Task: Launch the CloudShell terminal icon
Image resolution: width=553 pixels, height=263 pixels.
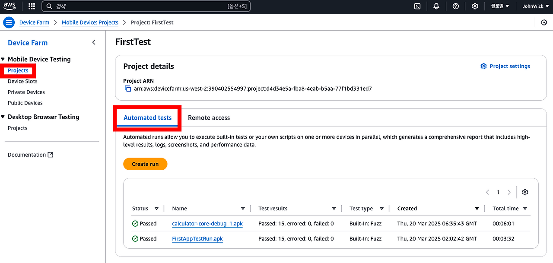Action: point(417,6)
